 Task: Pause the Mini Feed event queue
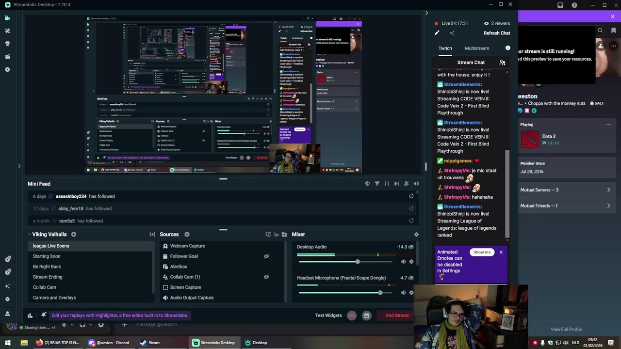coord(387,184)
